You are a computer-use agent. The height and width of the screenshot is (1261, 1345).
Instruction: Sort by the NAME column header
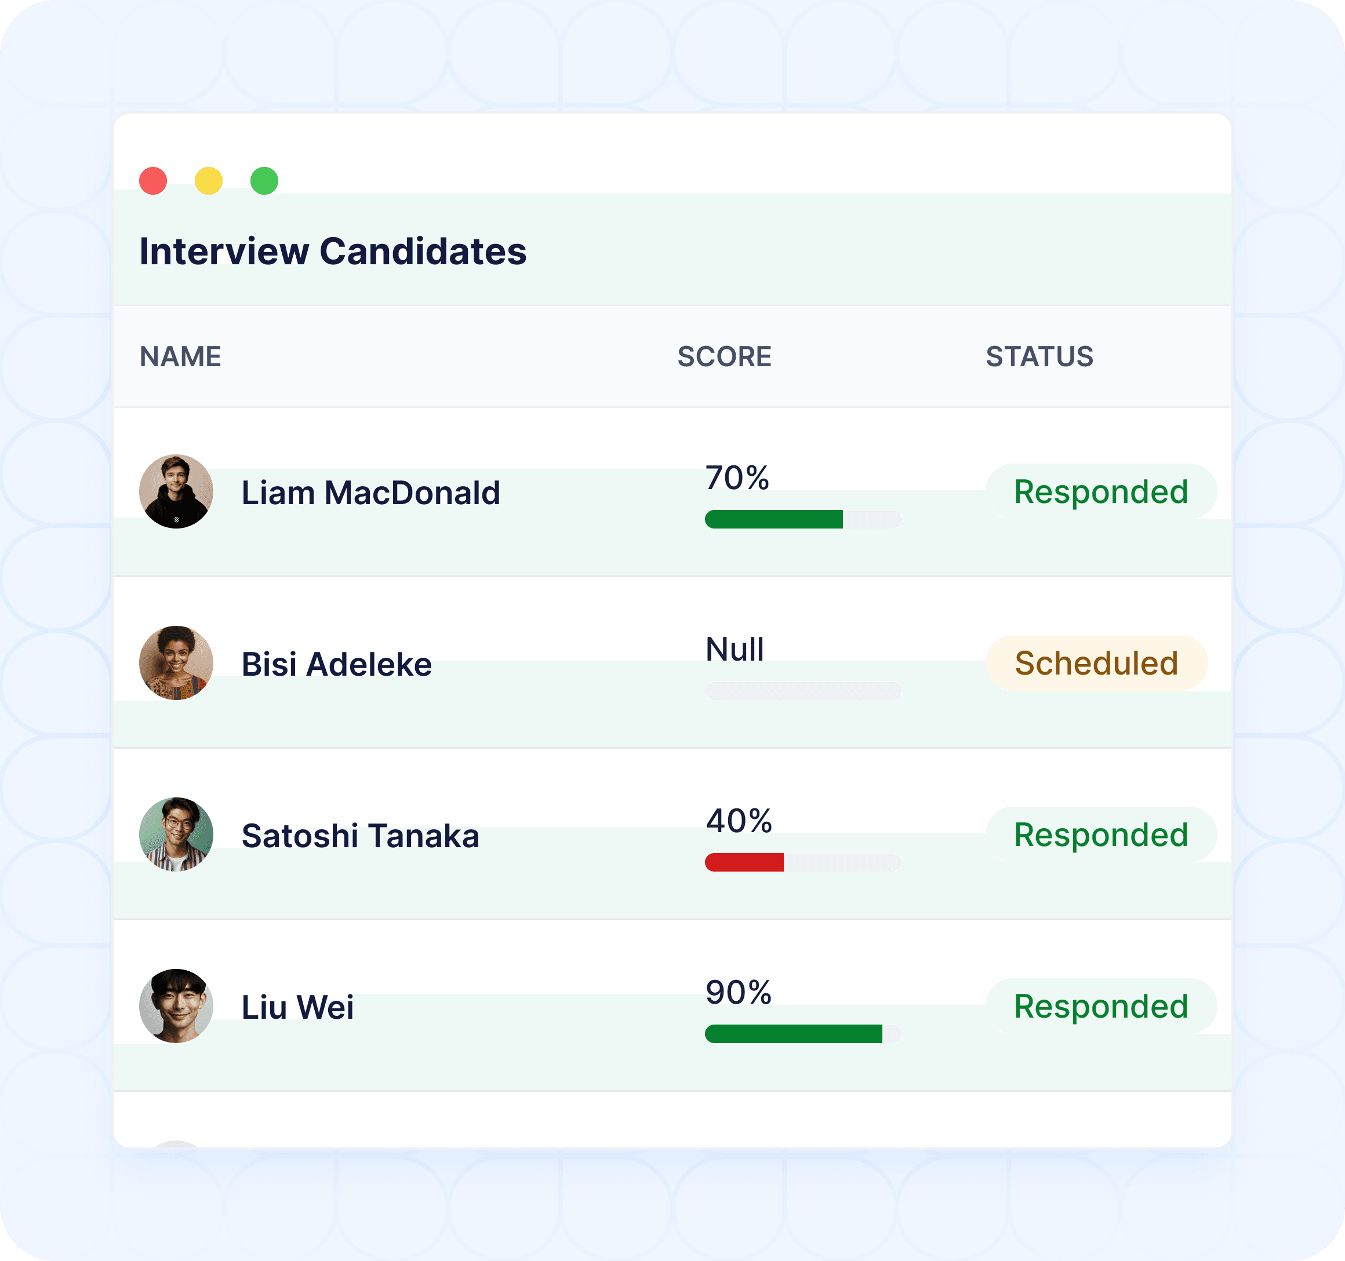pyautogui.click(x=181, y=356)
